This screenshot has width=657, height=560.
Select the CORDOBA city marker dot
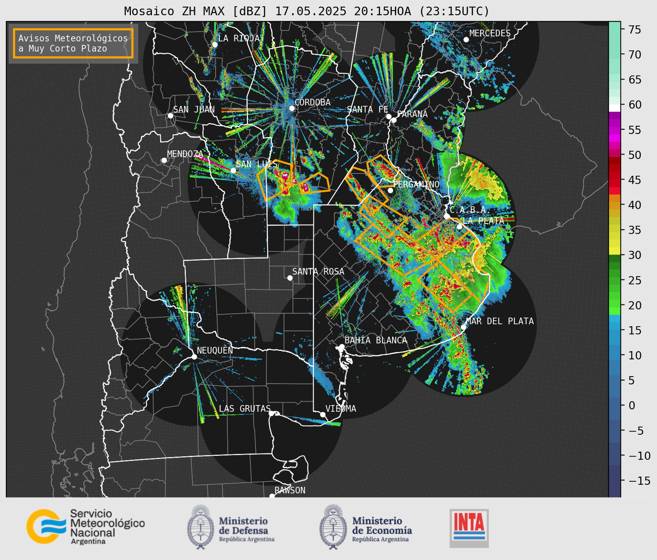pyautogui.click(x=292, y=108)
